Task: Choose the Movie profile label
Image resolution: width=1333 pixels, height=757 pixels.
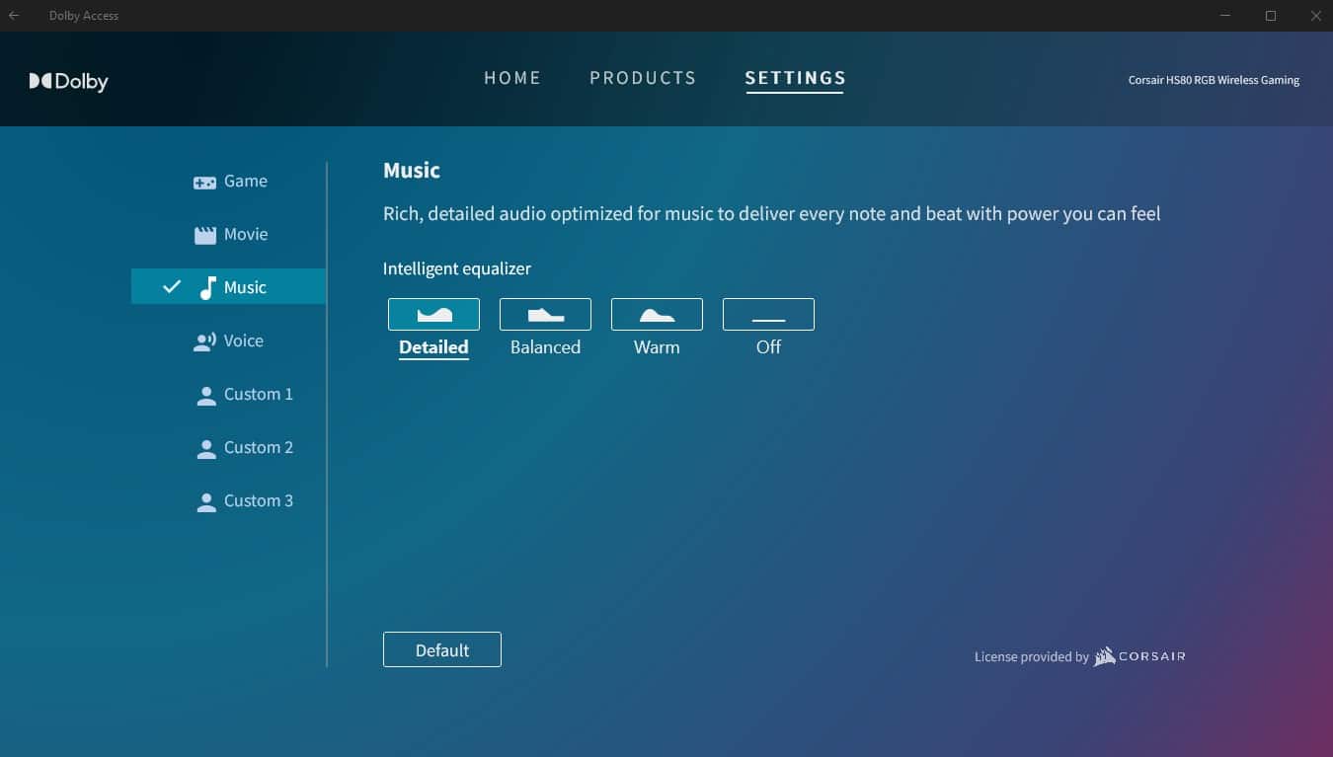Action: [246, 235]
